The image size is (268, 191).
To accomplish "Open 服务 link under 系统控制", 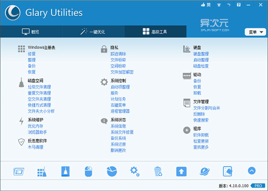I will 114,93.
